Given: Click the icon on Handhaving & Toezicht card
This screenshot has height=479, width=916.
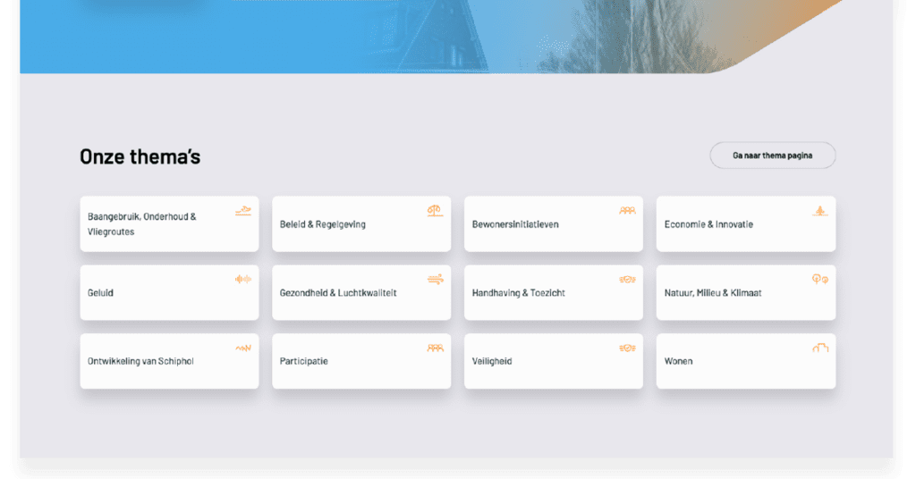Looking at the screenshot, I should (627, 279).
